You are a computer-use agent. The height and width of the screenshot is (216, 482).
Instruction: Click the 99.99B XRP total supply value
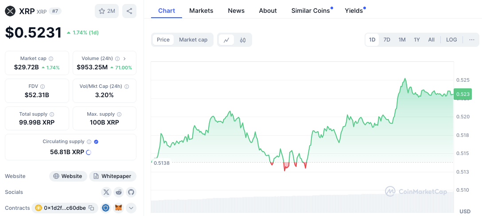[37, 123]
